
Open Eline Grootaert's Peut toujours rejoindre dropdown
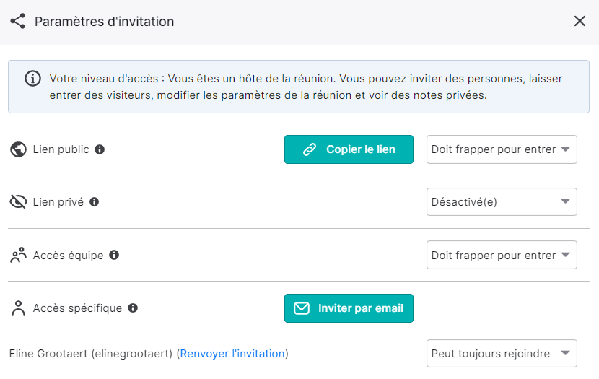click(502, 354)
